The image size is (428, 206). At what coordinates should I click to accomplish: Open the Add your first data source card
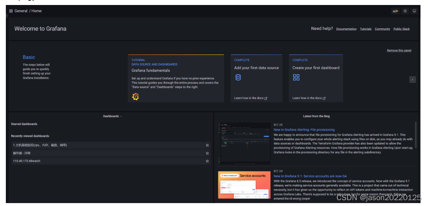point(256,78)
